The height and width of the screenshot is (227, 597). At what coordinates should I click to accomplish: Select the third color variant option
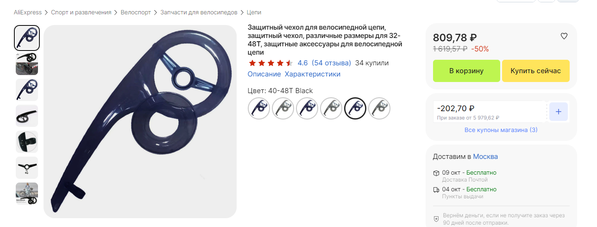coord(307,108)
